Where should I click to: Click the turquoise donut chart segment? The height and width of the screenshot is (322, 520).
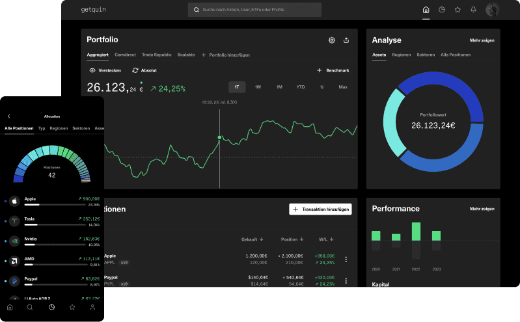coord(390,124)
